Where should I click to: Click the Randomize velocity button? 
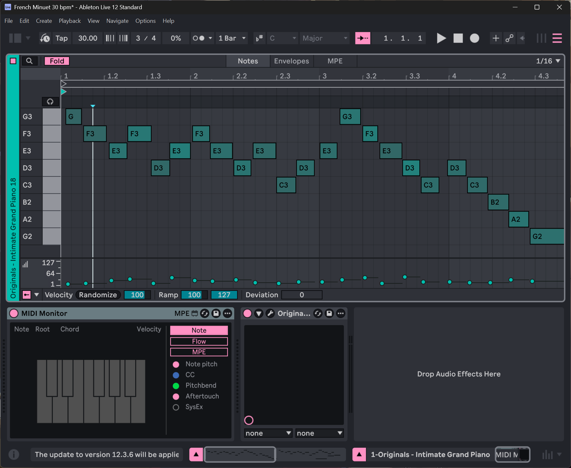(x=98, y=295)
